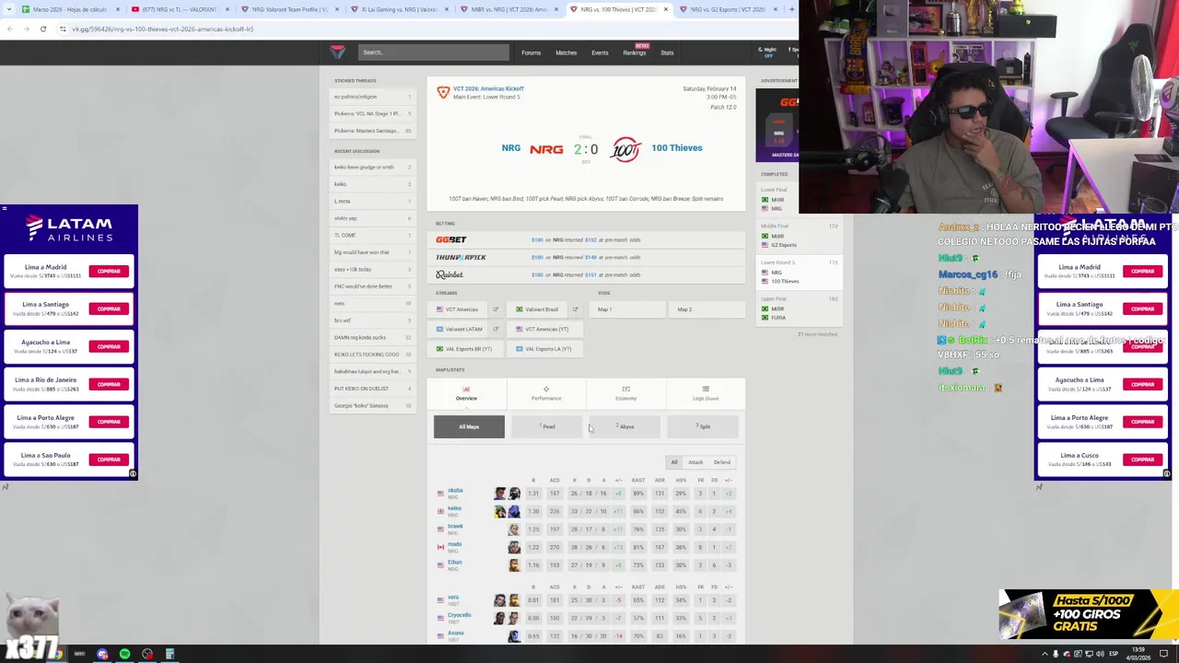Screen dimensions: 1179x663
Task: Open the VAL Esports LA (YT) stream
Action: (x=547, y=349)
